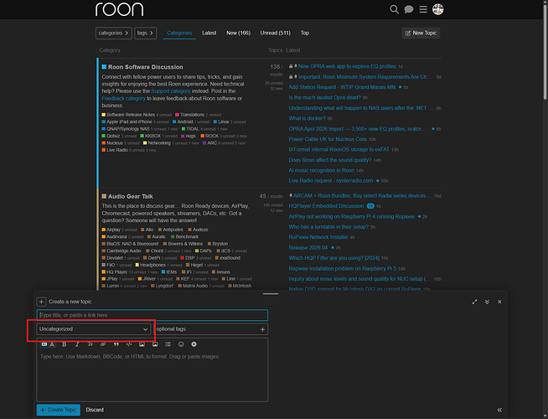Open the forum search icon
Viewport: 548px width, 419px height.
(x=394, y=9)
